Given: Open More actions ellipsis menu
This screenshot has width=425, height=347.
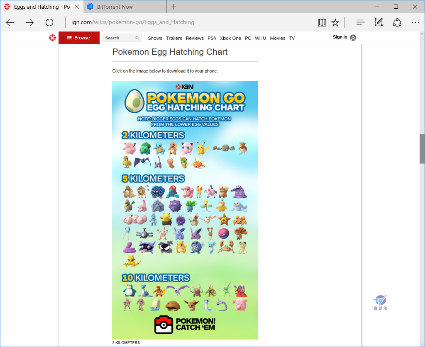Looking at the screenshot, I should click(x=415, y=22).
